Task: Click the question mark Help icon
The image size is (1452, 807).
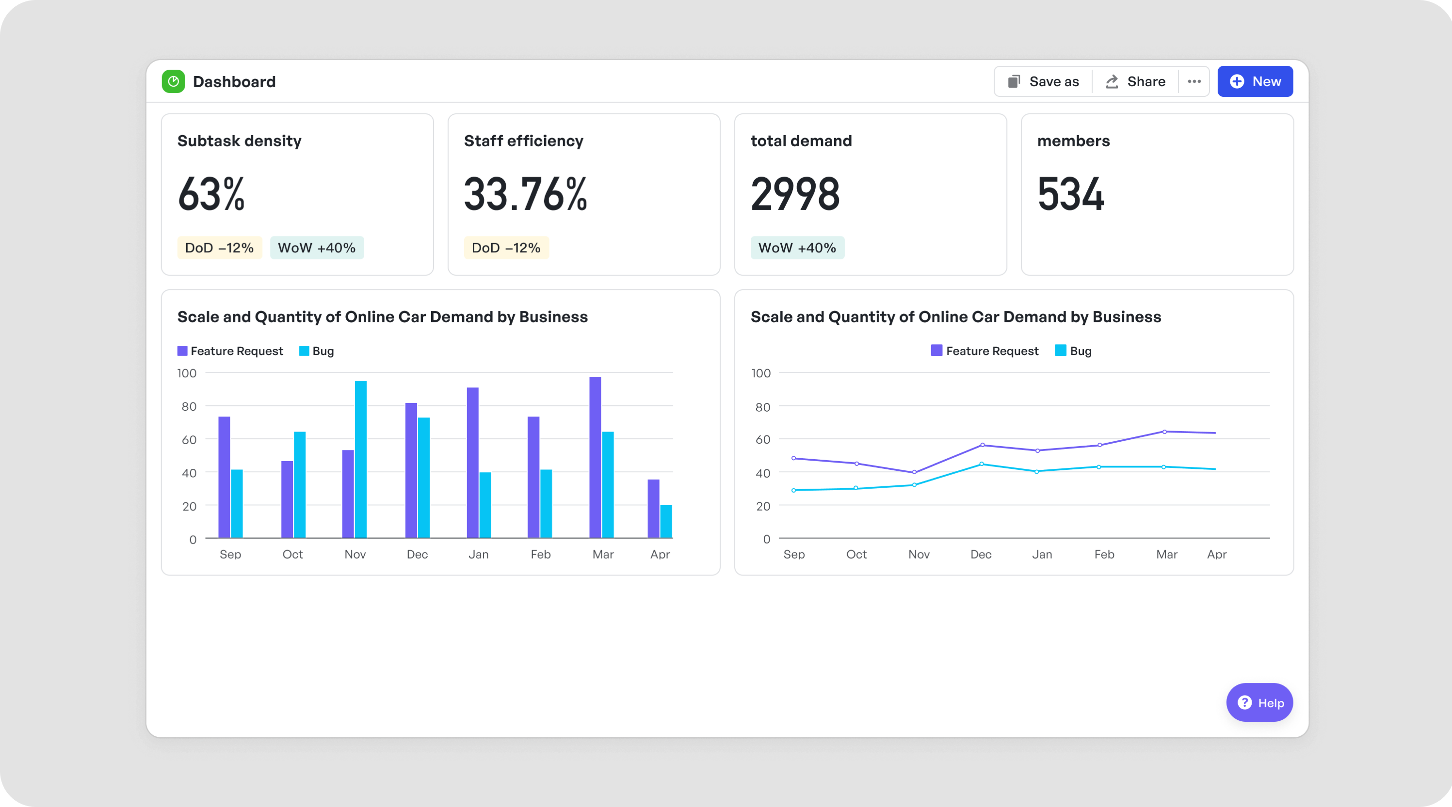Action: click(1244, 702)
